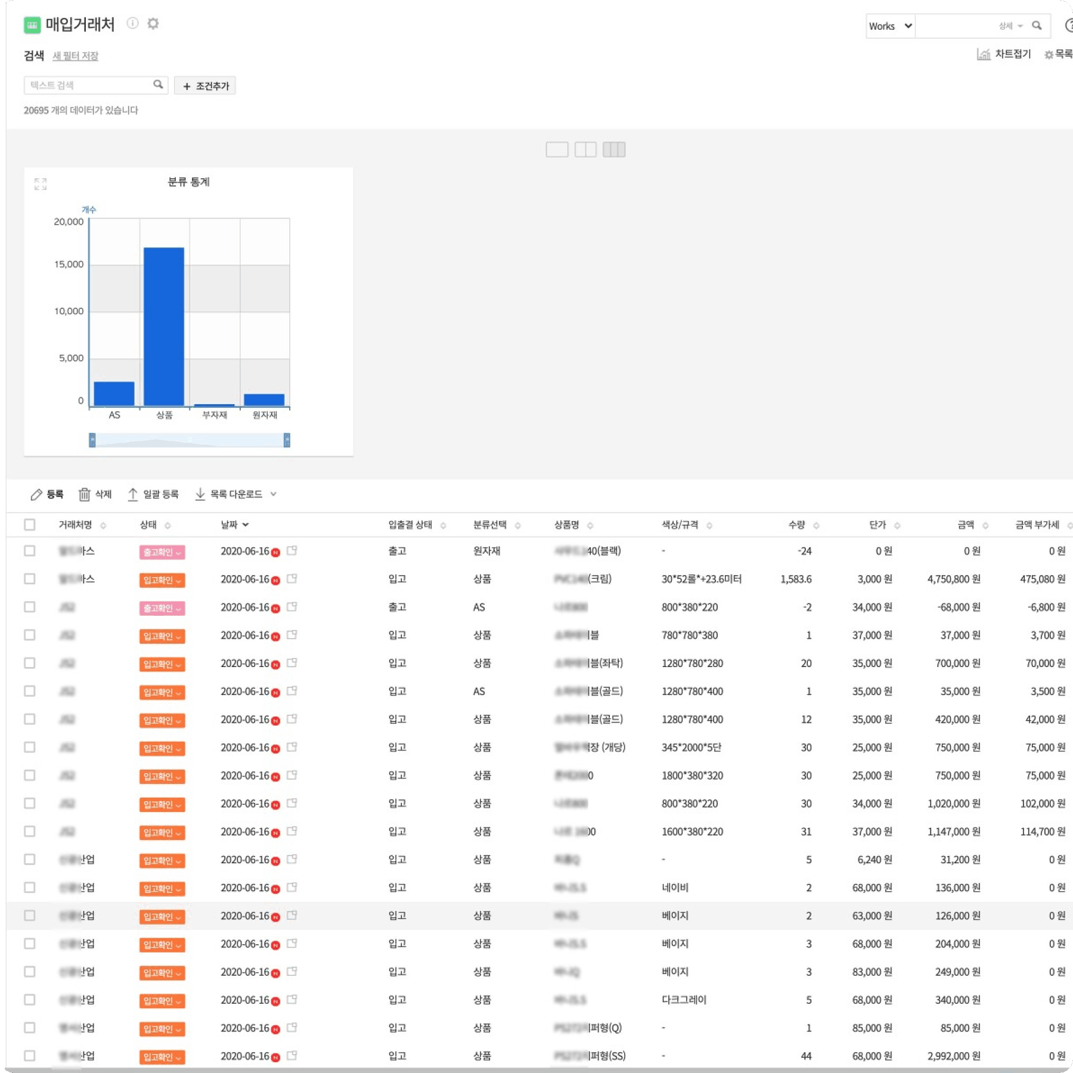Select the two-column chart layout icon

coord(585,150)
